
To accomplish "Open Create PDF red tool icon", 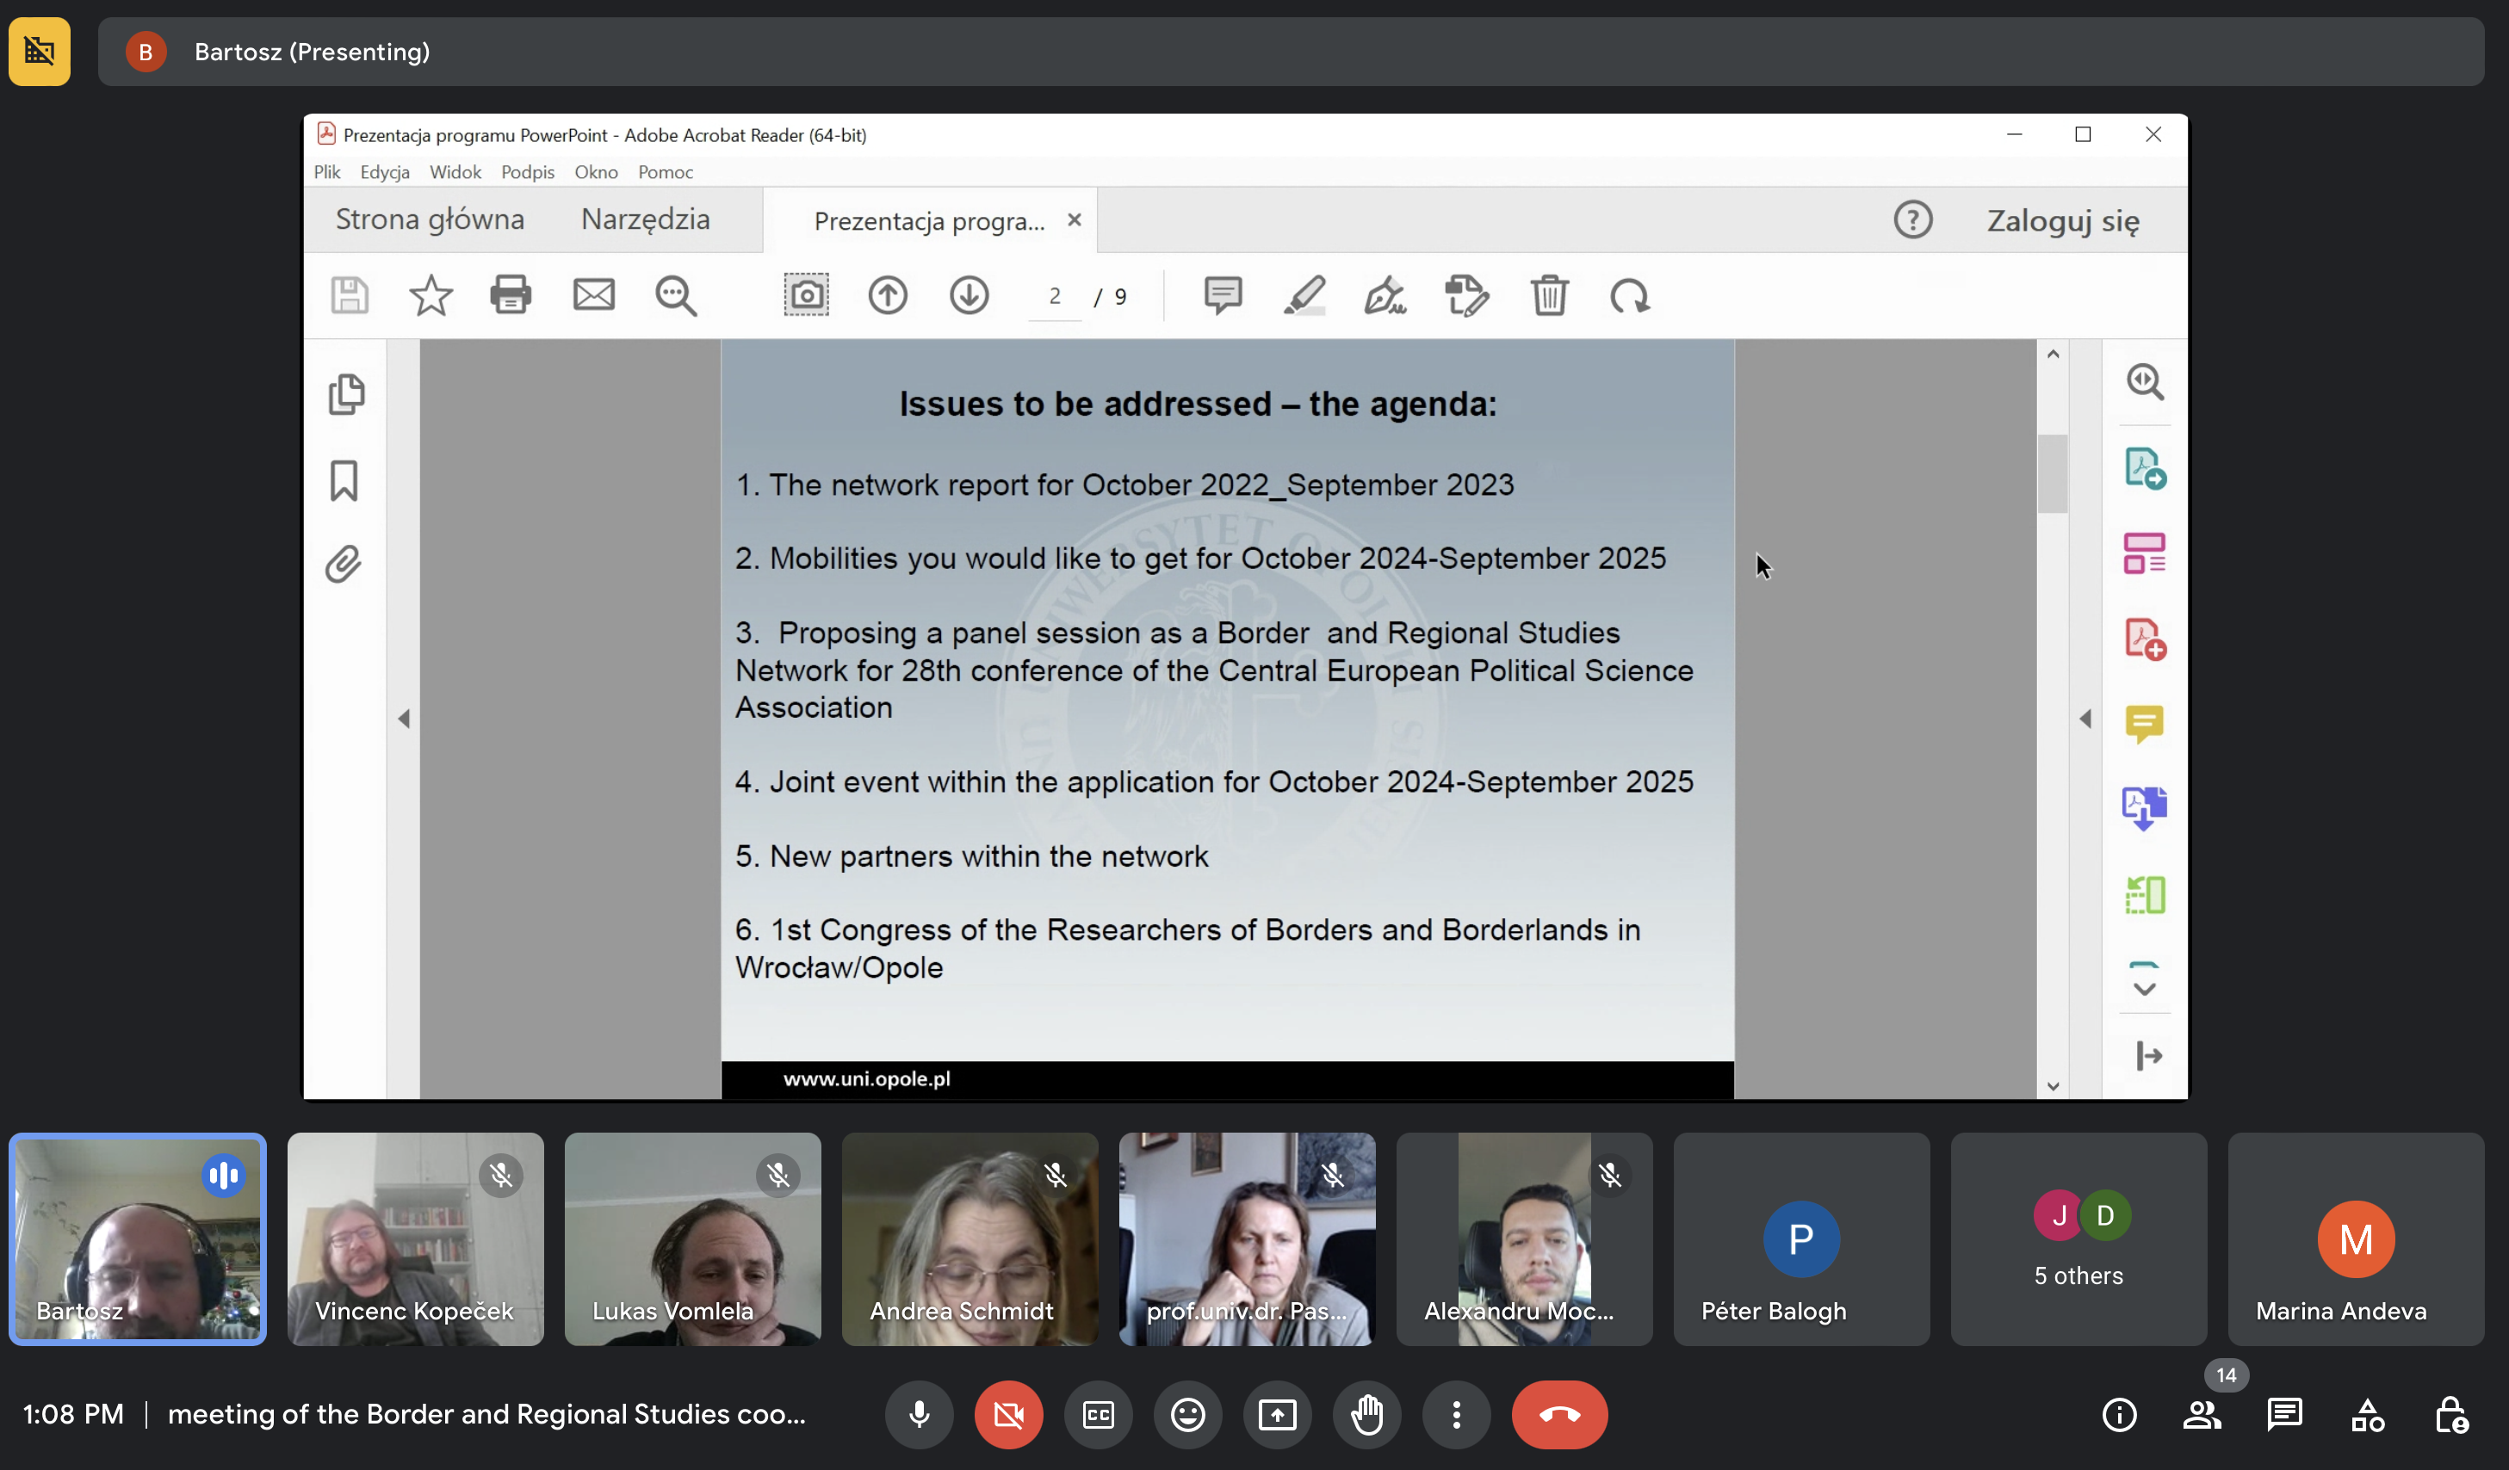I will click(2145, 639).
